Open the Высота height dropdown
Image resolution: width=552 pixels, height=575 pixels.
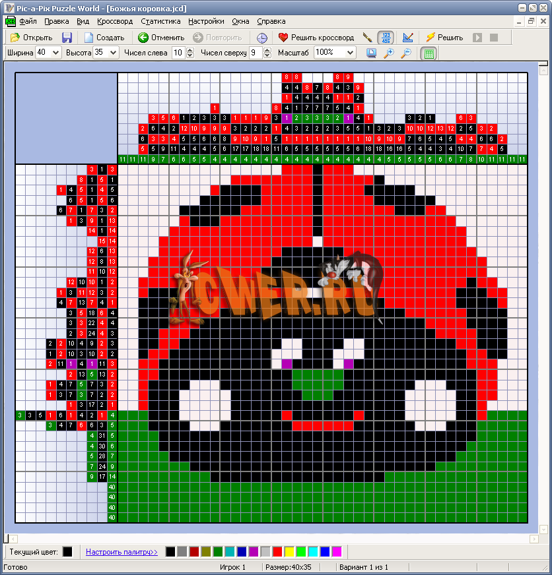113,53
